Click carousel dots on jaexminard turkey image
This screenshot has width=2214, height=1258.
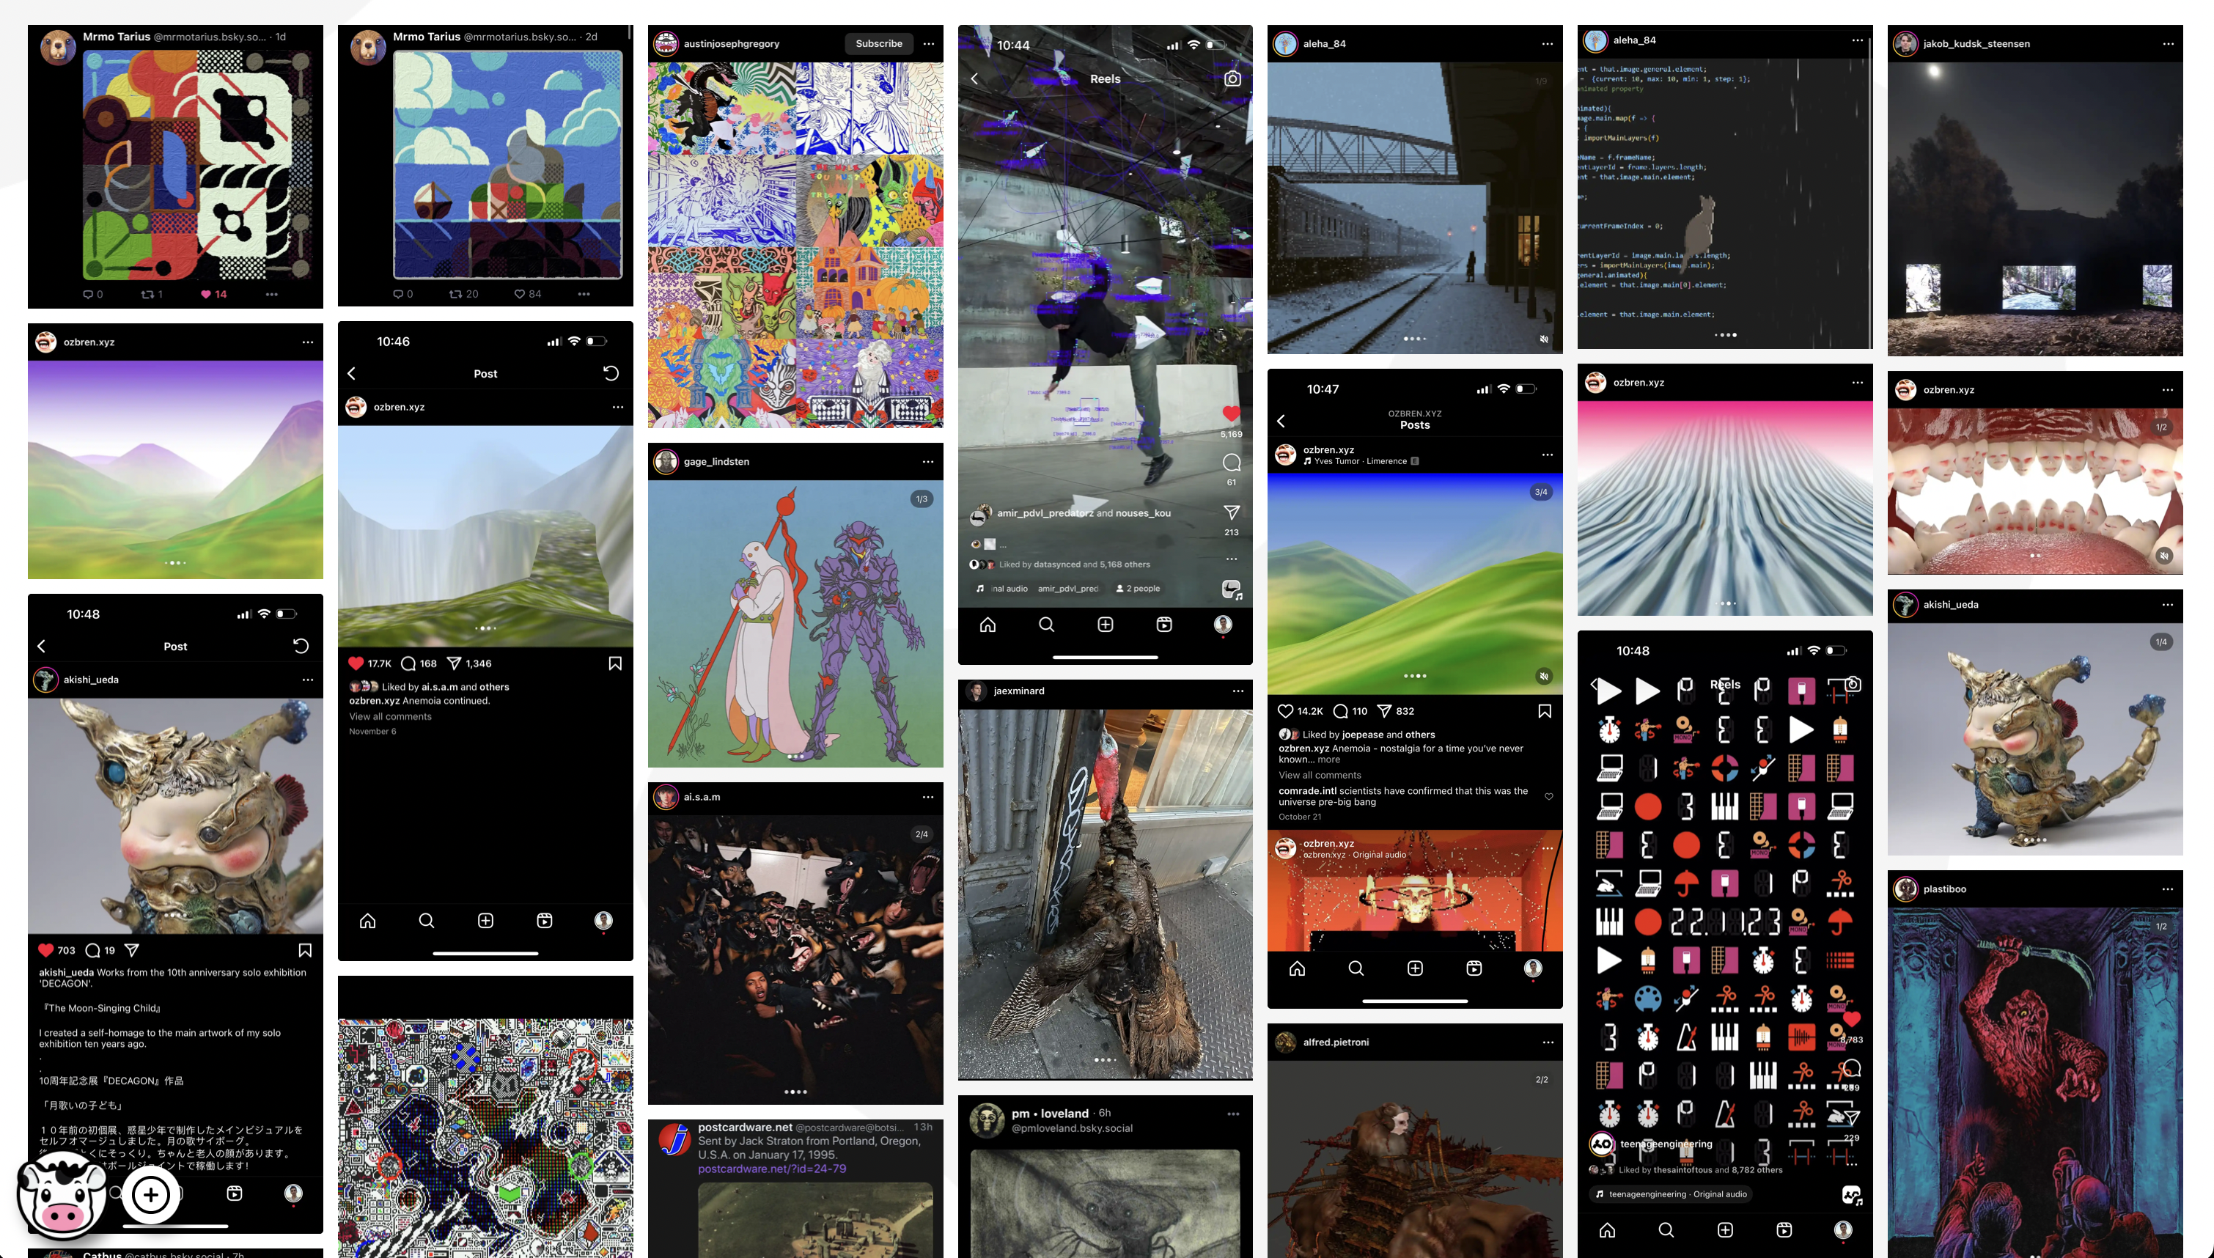1105,1060
